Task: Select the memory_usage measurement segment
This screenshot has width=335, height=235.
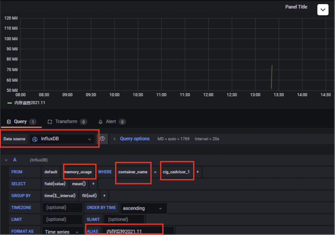Action: pyautogui.click(x=78, y=172)
